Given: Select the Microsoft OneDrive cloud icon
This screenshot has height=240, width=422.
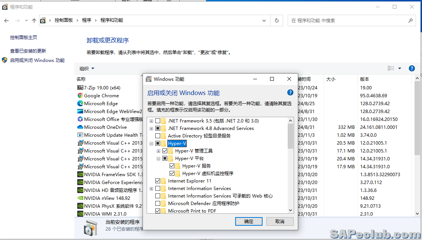Looking at the screenshot, I should [x=80, y=127].
